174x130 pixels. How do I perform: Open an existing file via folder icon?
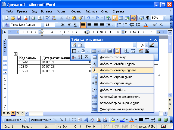13,18
